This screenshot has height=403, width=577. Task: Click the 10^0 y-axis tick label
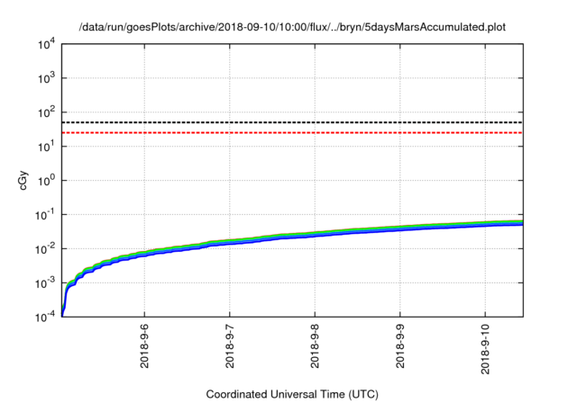point(46,181)
